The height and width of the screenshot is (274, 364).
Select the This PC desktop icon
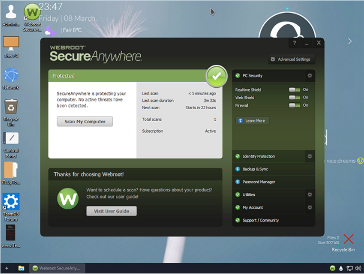11,47
